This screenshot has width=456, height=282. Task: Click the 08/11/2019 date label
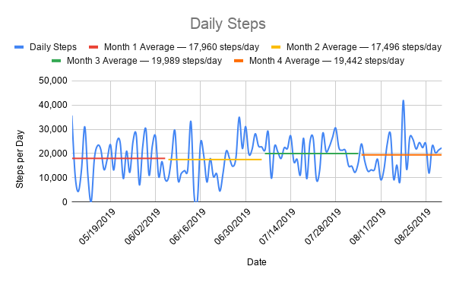368,227
